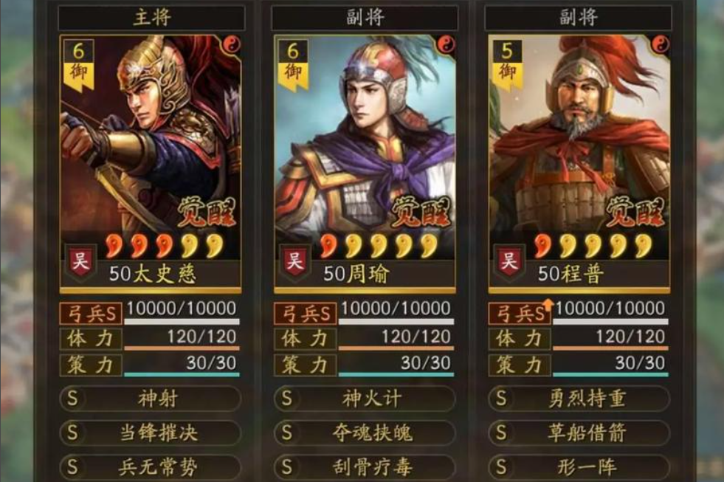Screen dimensions: 724x482
Task: Tap the 吴 faction badge on 周瑜
Action: (x=294, y=261)
